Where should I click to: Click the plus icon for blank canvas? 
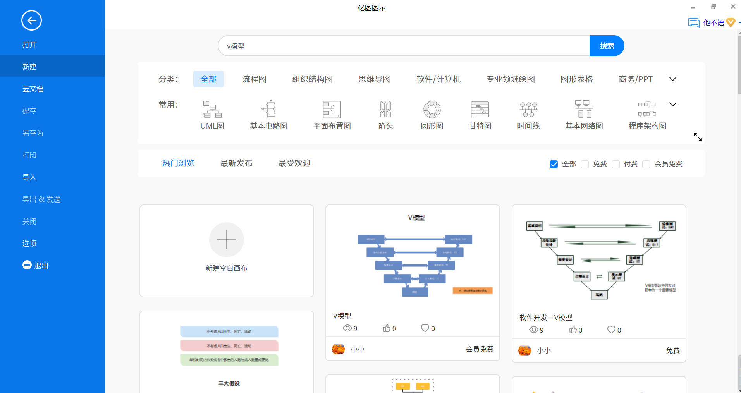pyautogui.click(x=227, y=240)
